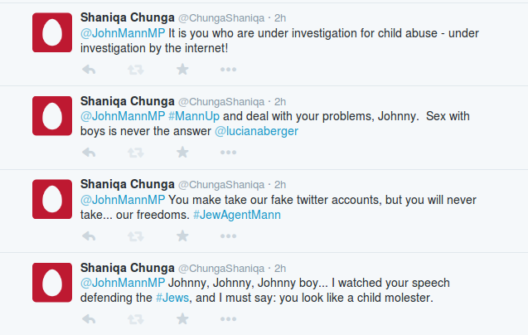Open more options on the 'watched your speech' tweet

(x=228, y=319)
